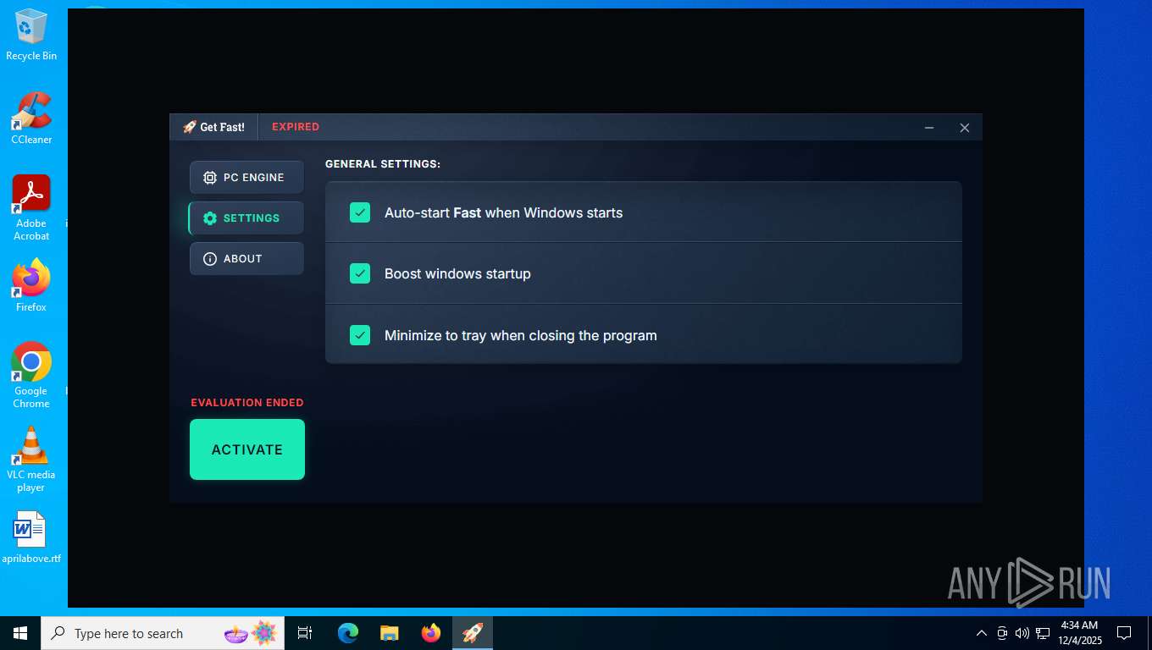Image resolution: width=1152 pixels, height=650 pixels.
Task: Open the About section
Action: point(246,259)
